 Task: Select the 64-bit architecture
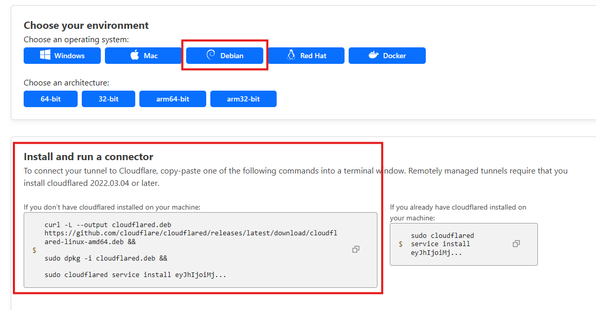pyautogui.click(x=50, y=99)
